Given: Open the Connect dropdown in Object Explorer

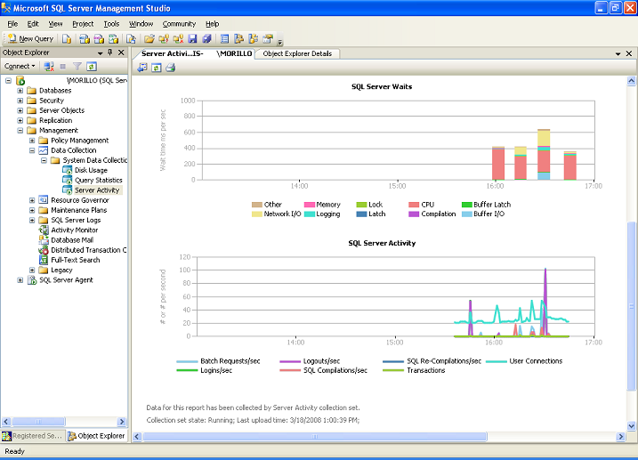Looking at the screenshot, I should 20,67.
